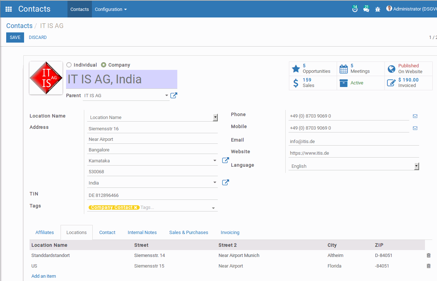This screenshot has height=281, width=437.
Task: Edit the name field IT IS AG, India
Action: pyautogui.click(x=121, y=79)
